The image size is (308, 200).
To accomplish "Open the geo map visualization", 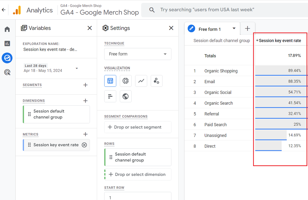I will coord(126,96).
